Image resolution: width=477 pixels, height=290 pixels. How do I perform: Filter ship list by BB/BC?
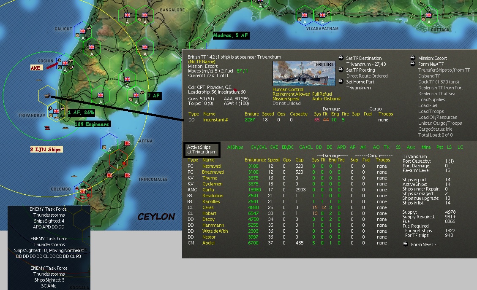[288, 147]
